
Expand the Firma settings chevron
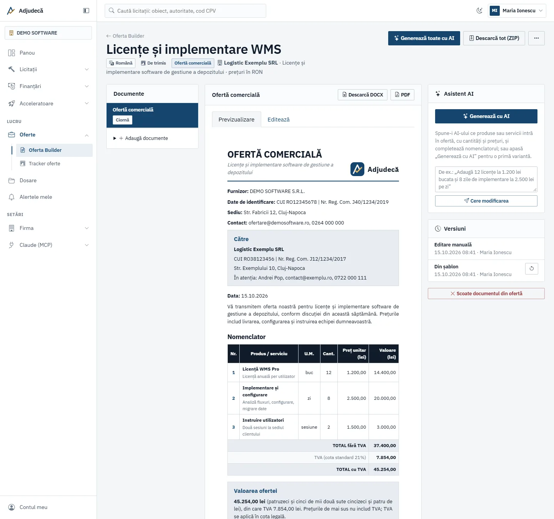(87, 228)
